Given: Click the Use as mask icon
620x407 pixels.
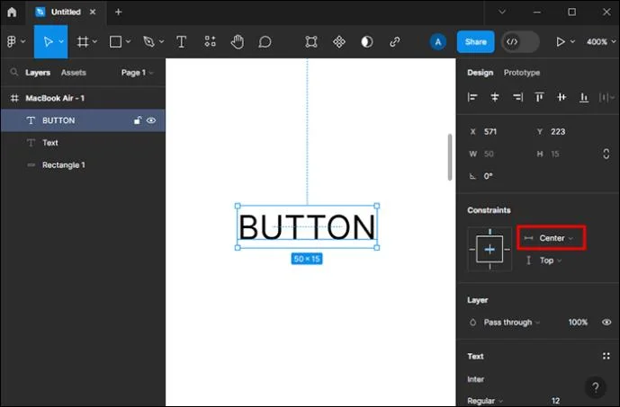Looking at the screenshot, I should [x=367, y=41].
